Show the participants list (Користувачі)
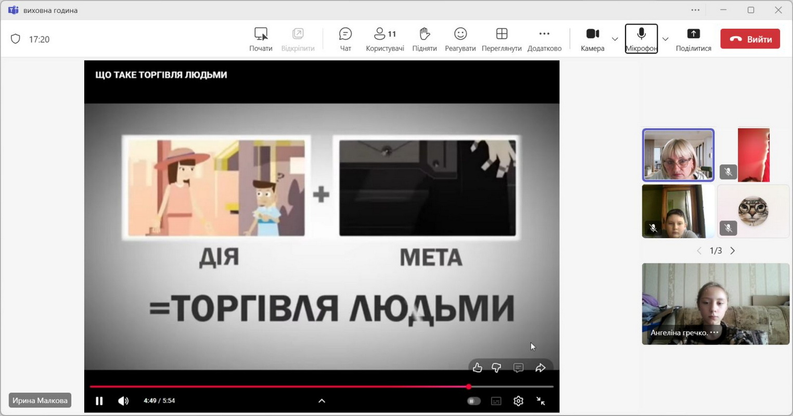Screen dimensions: 793x416 (x=385, y=40)
